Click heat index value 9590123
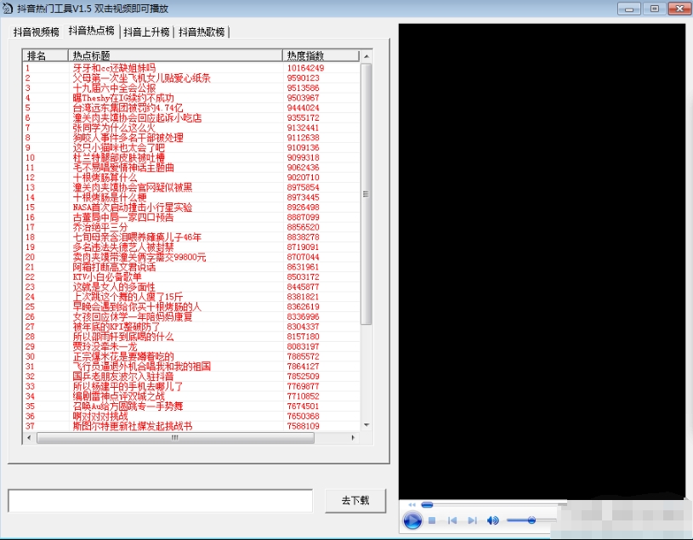 point(304,78)
